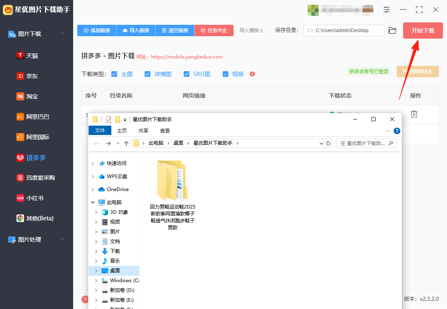The height and width of the screenshot is (309, 447).
Task: Open the 天猫 download section
Action: pyautogui.click(x=27, y=56)
